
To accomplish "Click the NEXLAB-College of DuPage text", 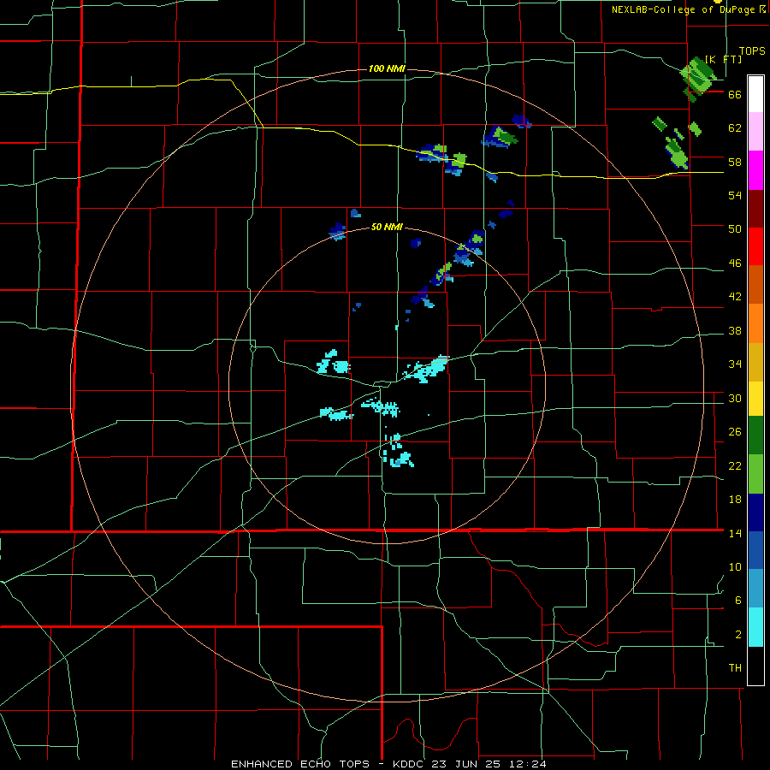I will (683, 9).
